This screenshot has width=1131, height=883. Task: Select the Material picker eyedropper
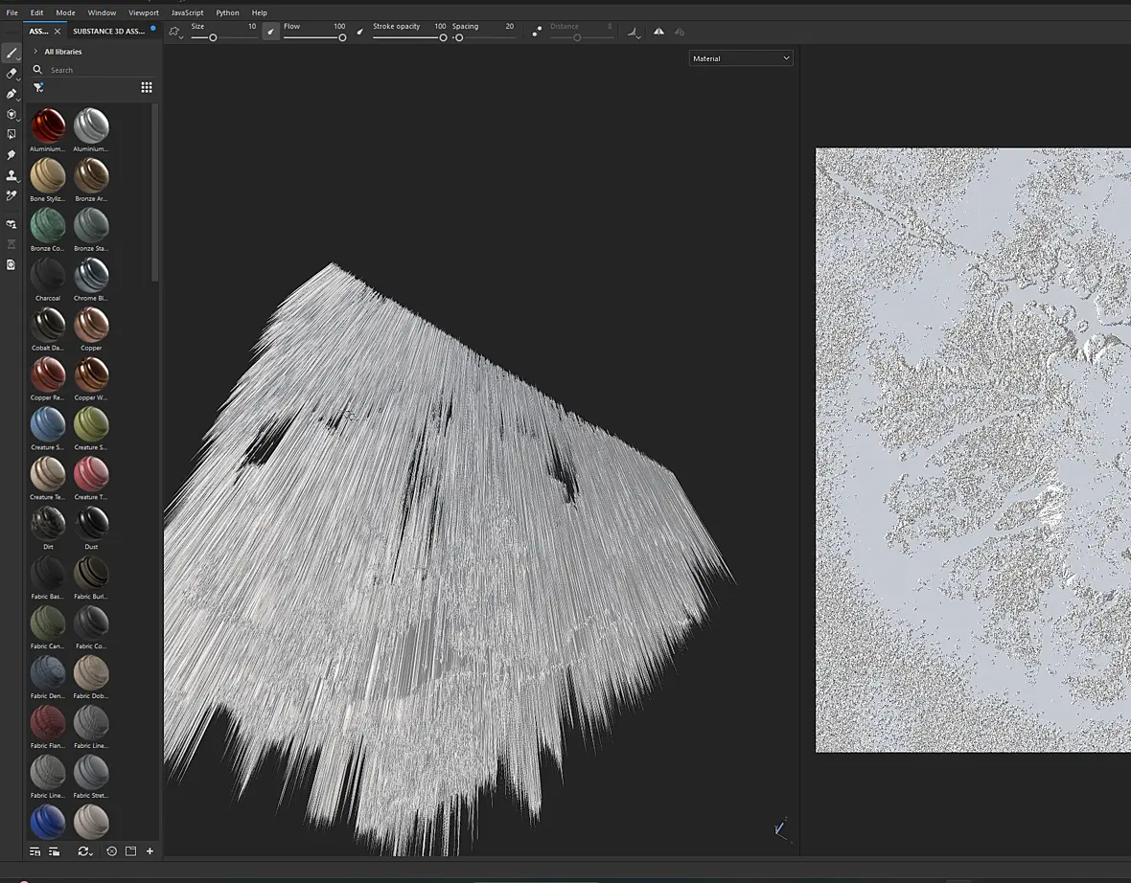11,195
